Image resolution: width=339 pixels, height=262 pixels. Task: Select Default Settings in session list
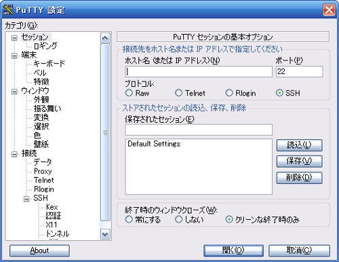coord(154,144)
